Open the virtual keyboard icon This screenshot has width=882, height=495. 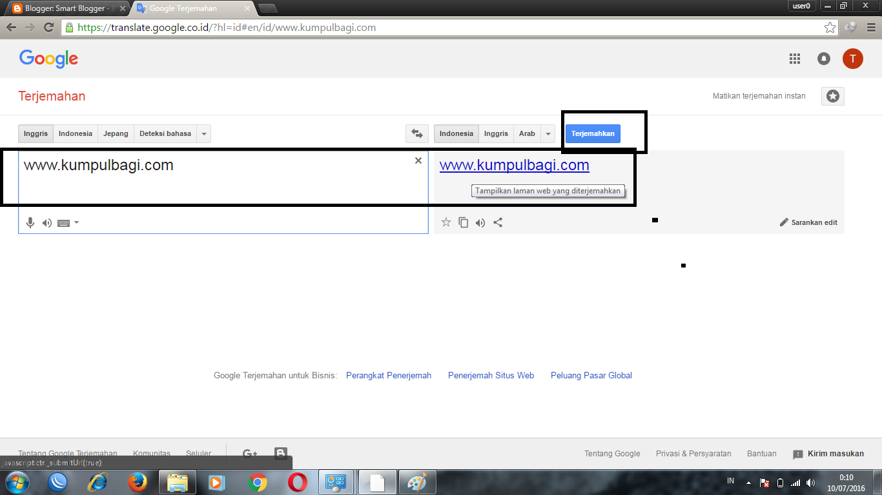point(63,223)
